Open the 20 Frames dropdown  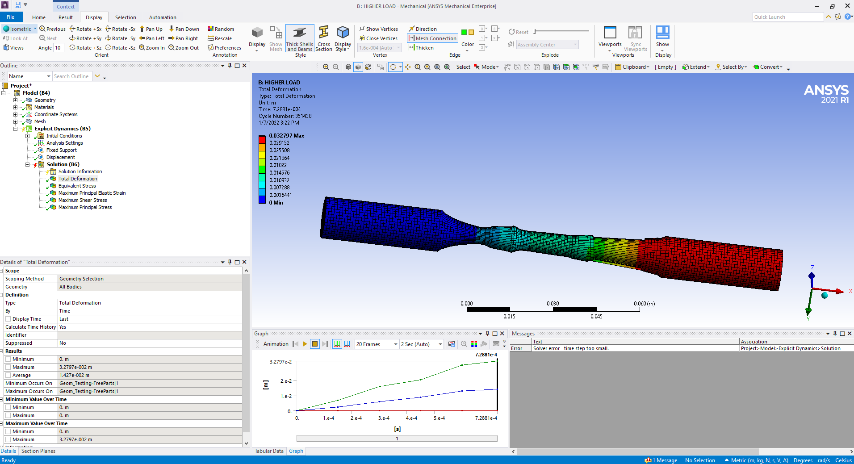click(x=395, y=344)
